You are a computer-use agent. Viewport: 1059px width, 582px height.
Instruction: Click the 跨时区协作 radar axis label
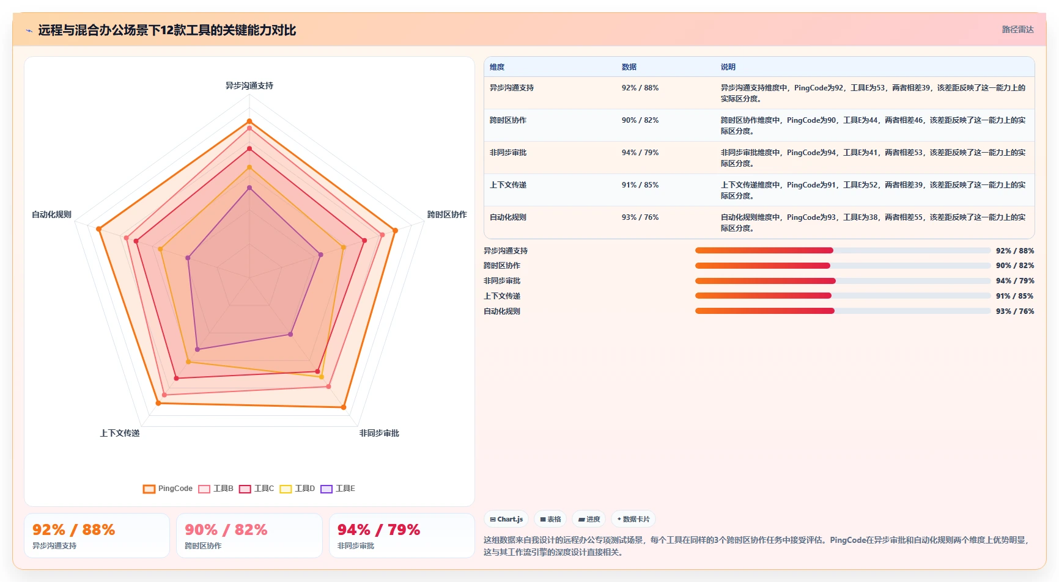point(447,214)
